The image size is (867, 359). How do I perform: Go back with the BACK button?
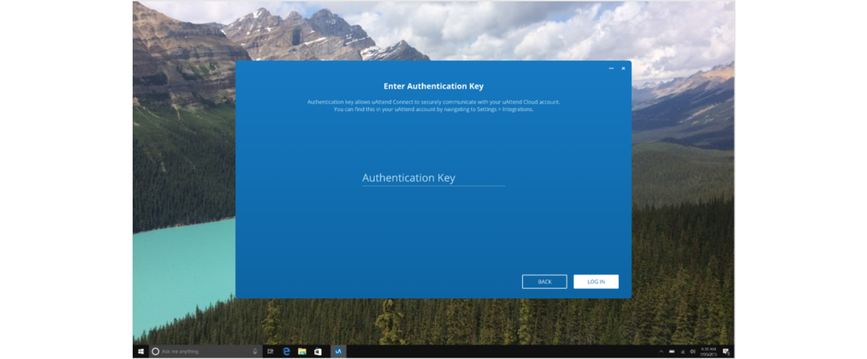[x=545, y=282]
